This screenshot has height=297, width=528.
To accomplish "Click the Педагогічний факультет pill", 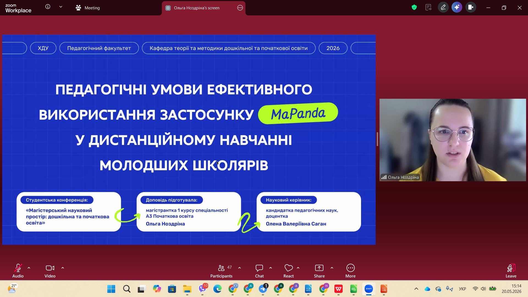I will click(x=99, y=48).
